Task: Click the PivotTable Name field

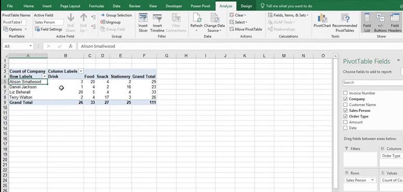Action: coord(15,22)
